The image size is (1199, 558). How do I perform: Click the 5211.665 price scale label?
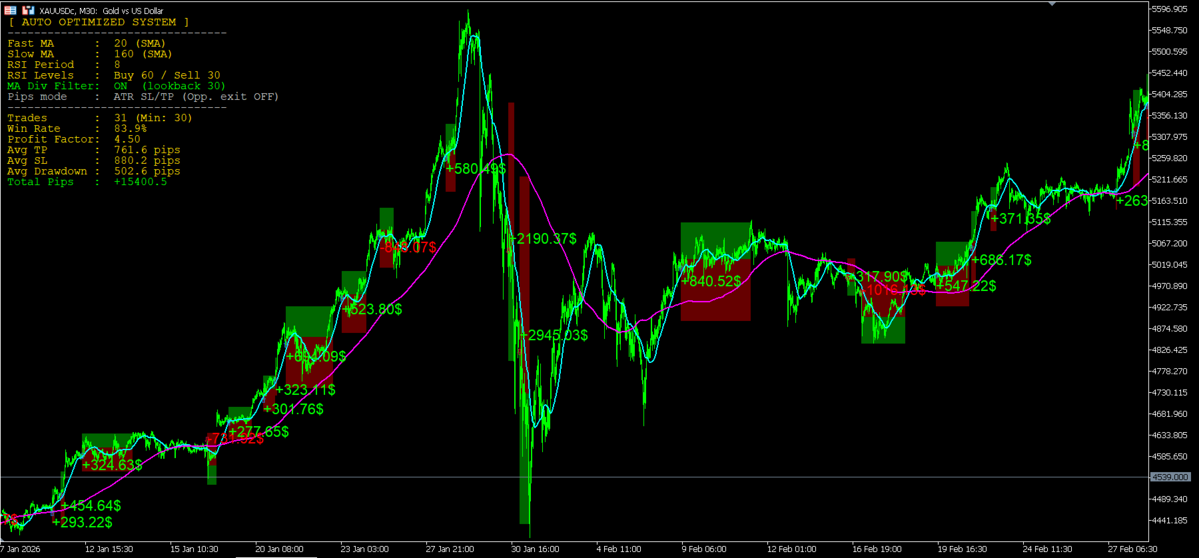1170,180
